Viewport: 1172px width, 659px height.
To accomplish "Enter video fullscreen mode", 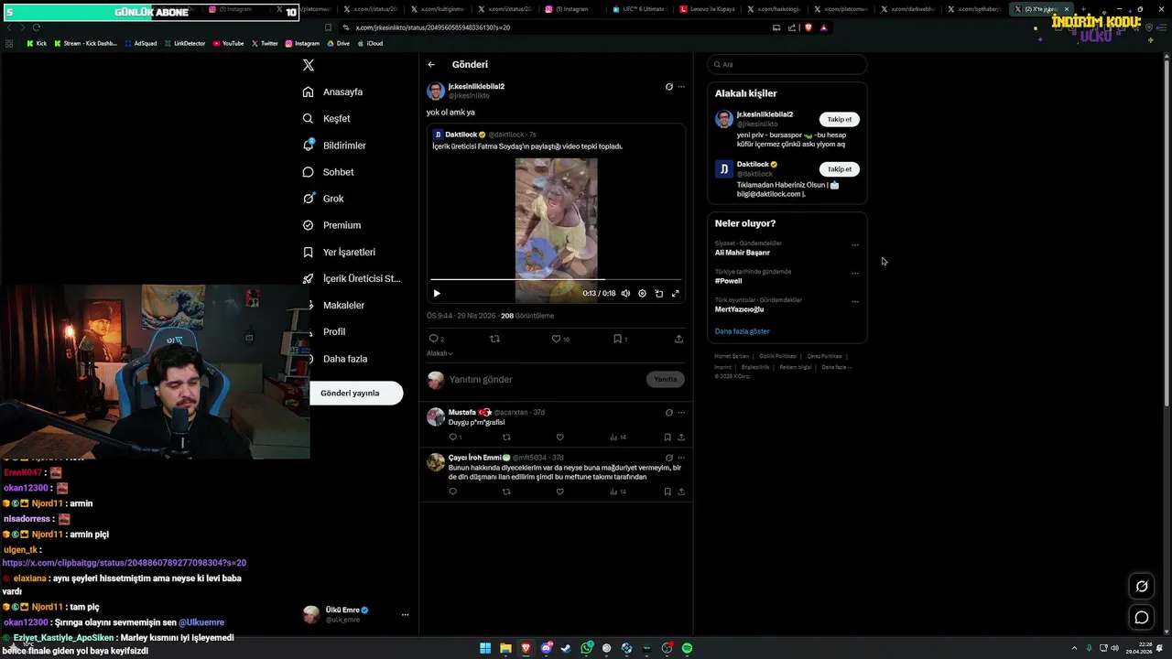I will point(676,294).
